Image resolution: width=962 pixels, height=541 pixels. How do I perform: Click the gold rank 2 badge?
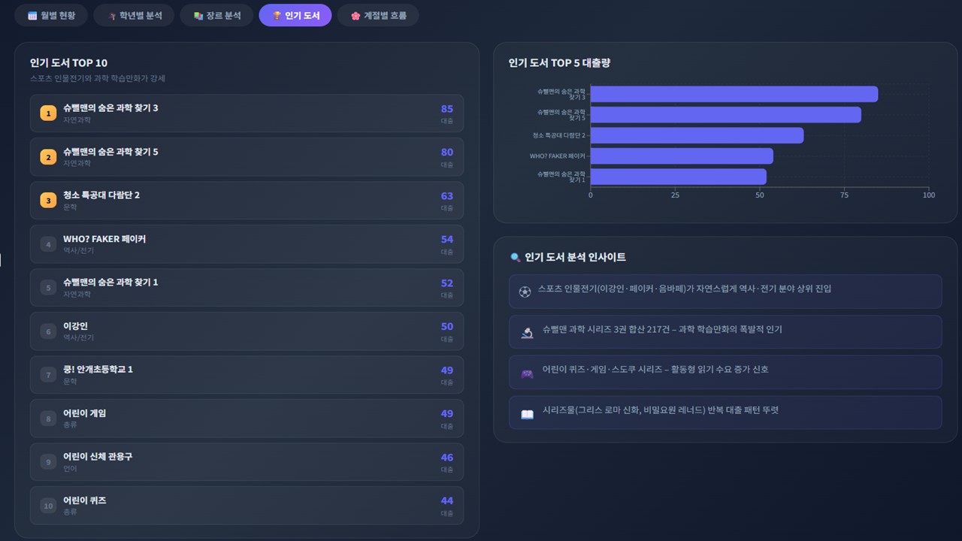(48, 157)
